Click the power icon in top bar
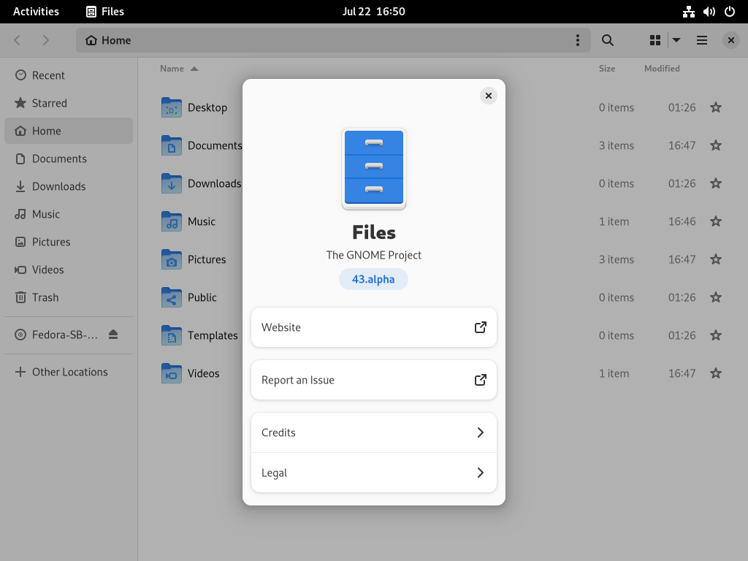 pyautogui.click(x=730, y=12)
